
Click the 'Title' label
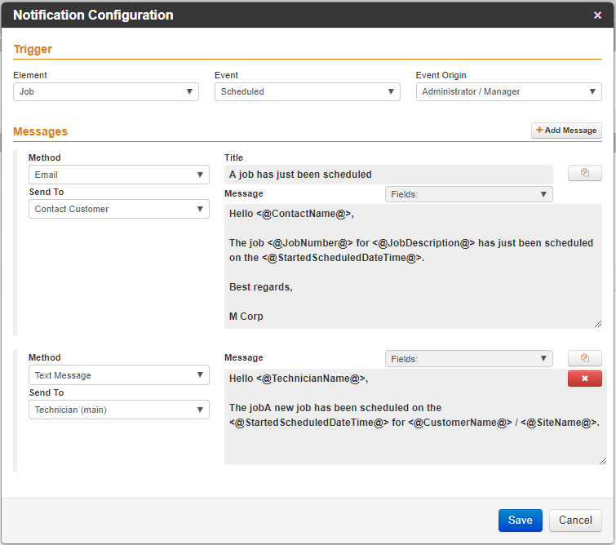[233, 157]
